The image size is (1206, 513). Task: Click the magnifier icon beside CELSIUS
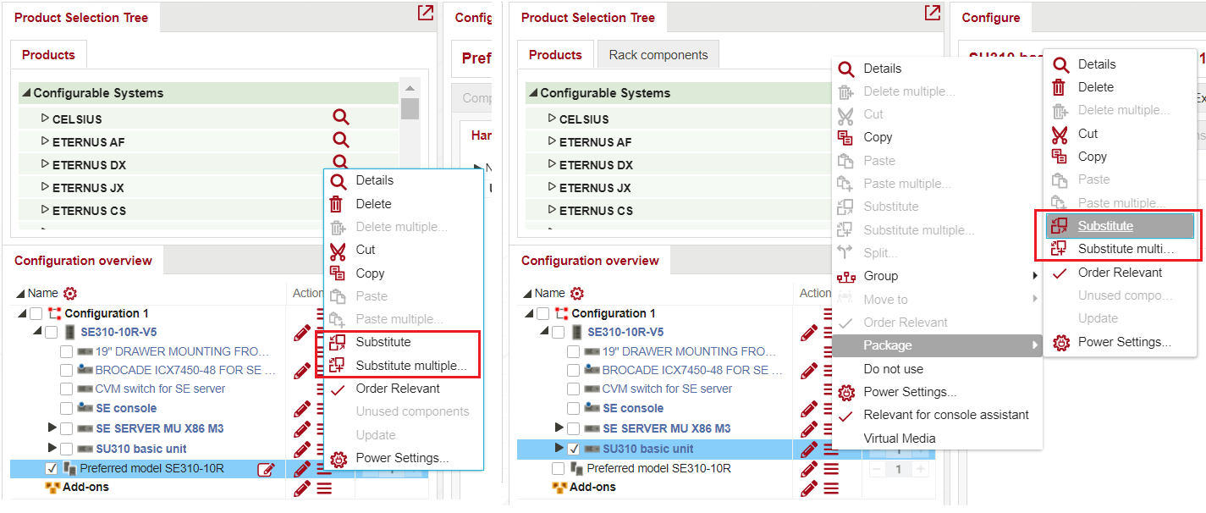pyautogui.click(x=340, y=118)
